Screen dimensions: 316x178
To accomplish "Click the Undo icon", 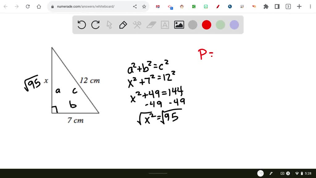I will click(x=81, y=25).
